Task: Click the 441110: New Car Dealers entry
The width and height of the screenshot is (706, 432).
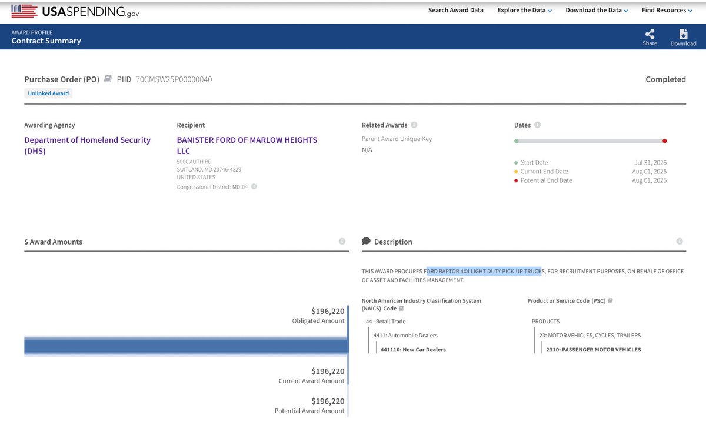Action: 413,350
